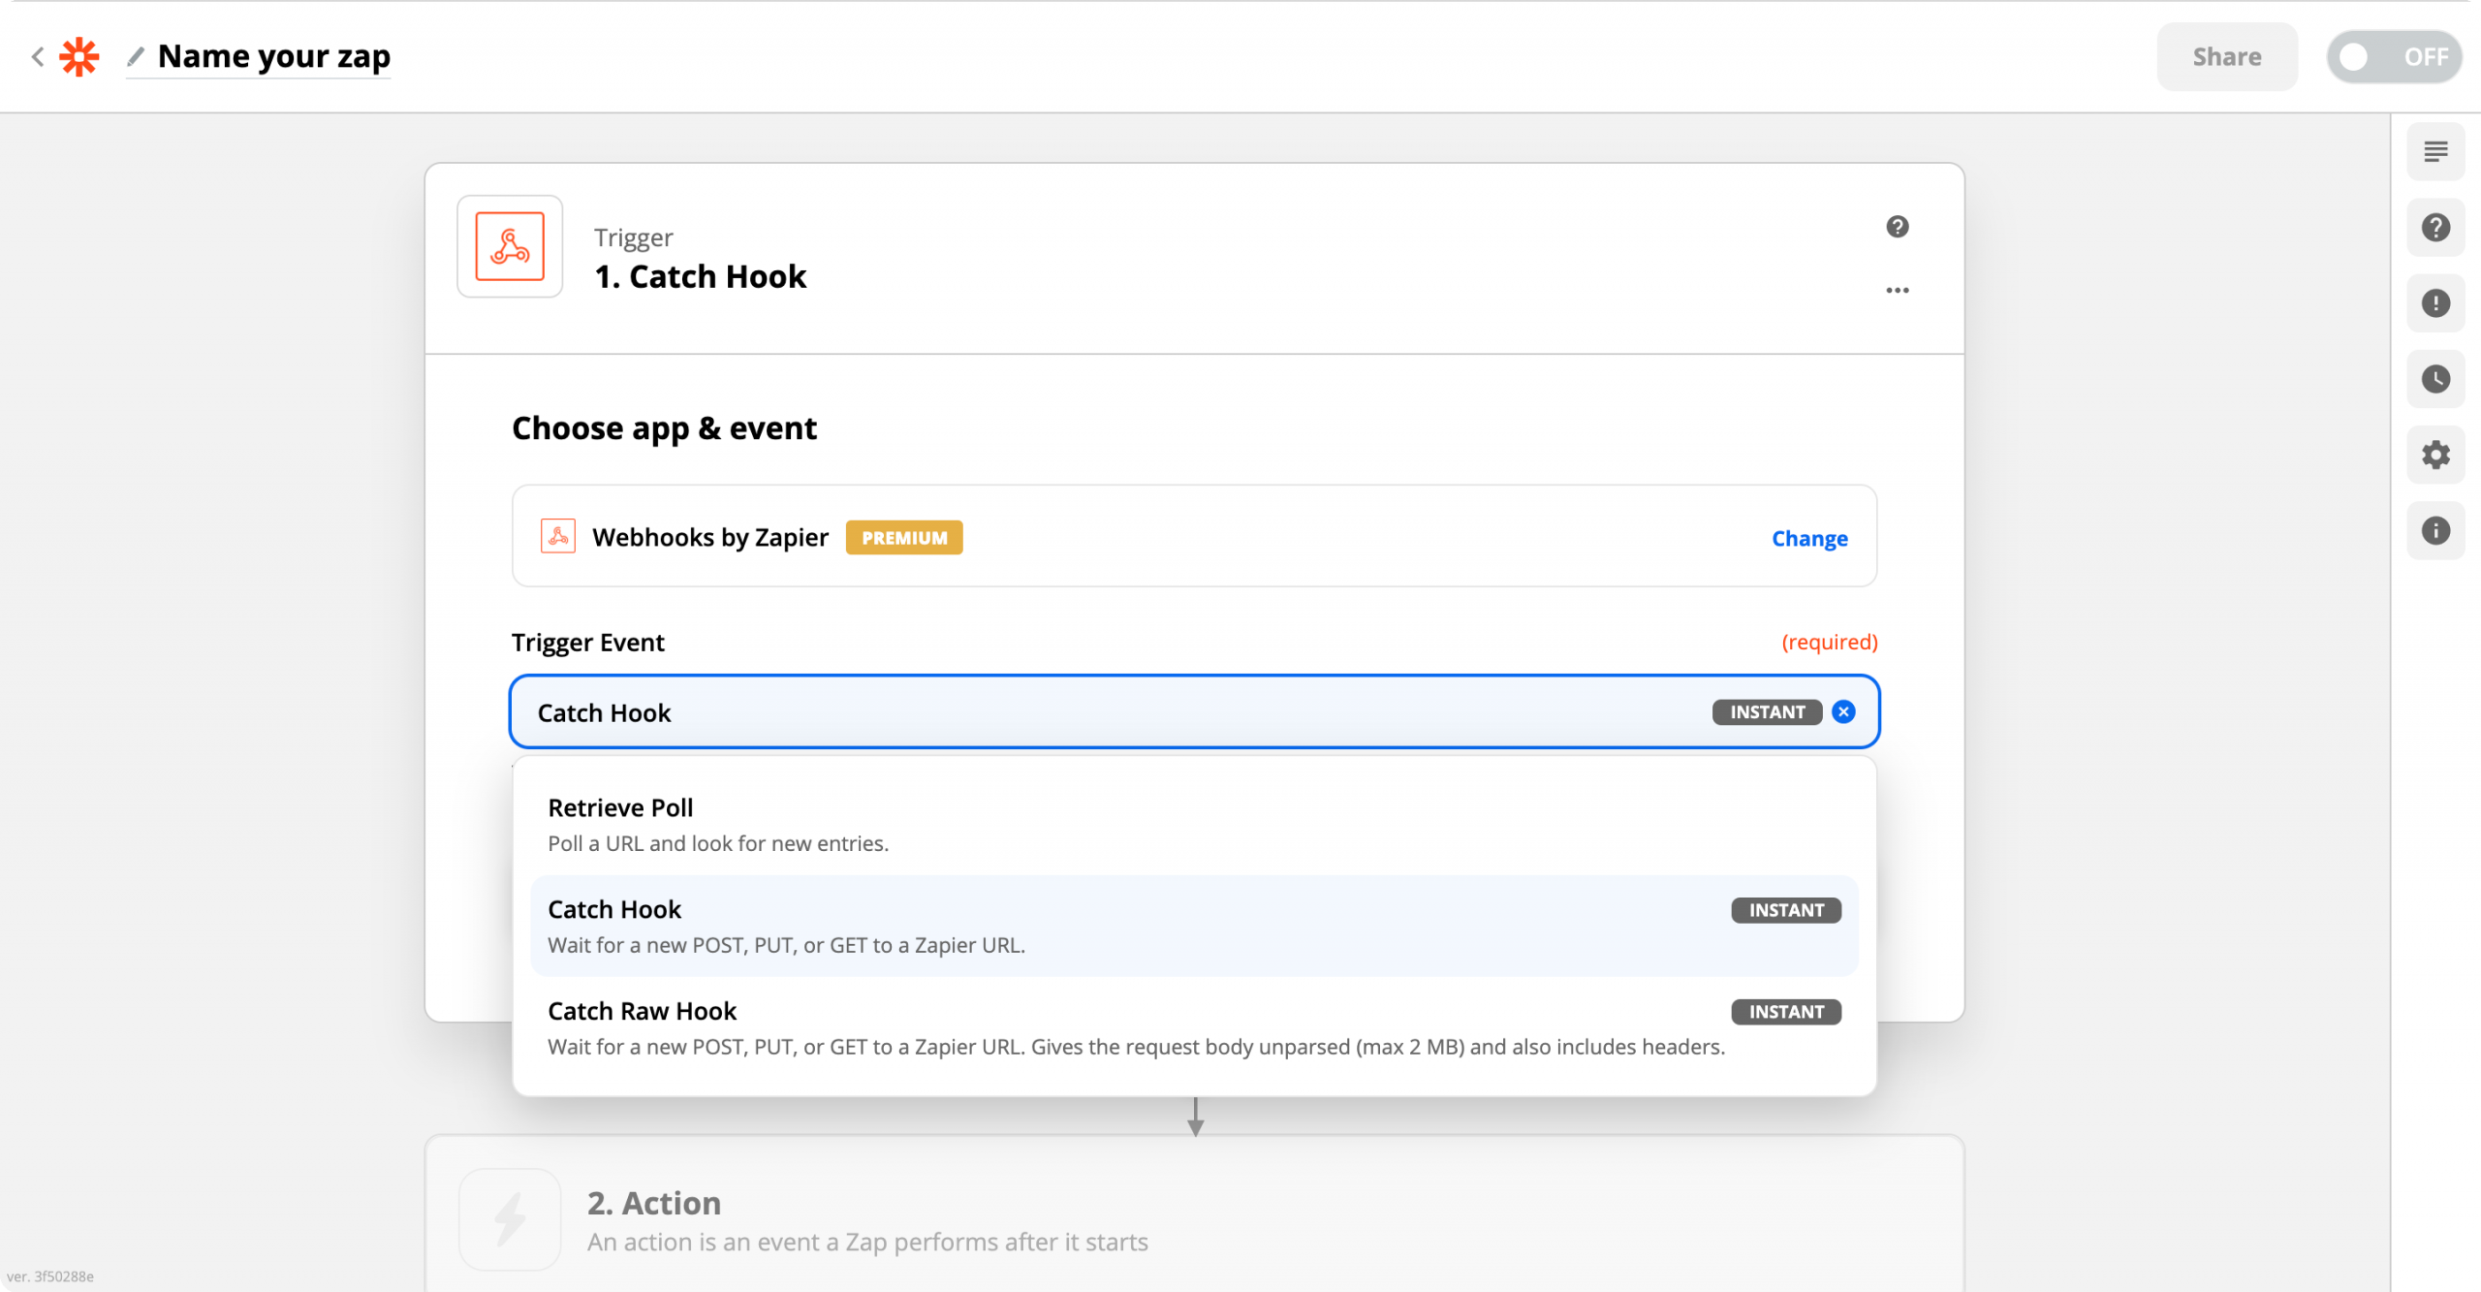Screen dimensions: 2481x1292
Task: Open the Trigger Event dropdown field
Action: [x=1194, y=712]
